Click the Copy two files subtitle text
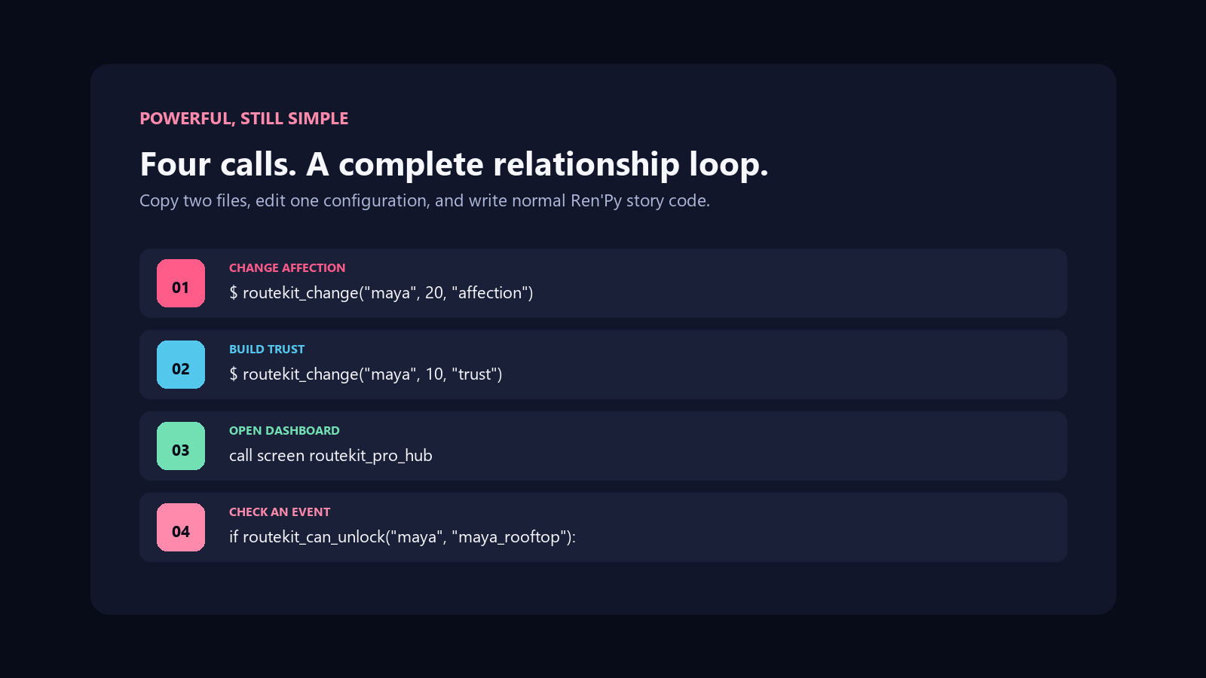The height and width of the screenshot is (678, 1206). click(424, 201)
